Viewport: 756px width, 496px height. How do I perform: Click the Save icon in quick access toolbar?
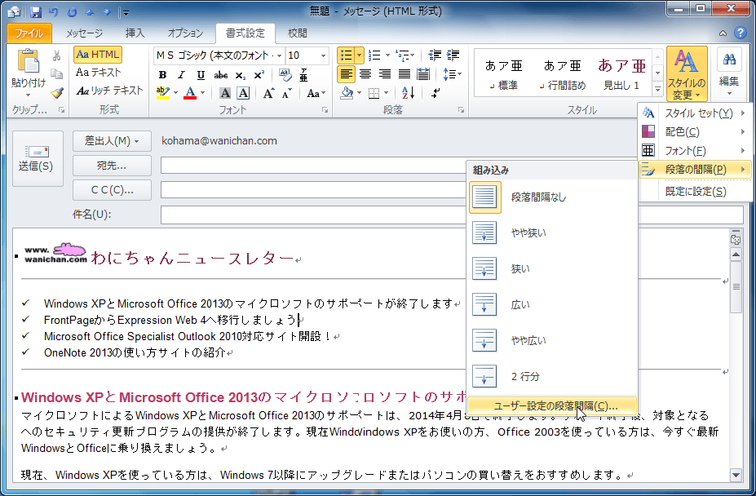pos(36,11)
